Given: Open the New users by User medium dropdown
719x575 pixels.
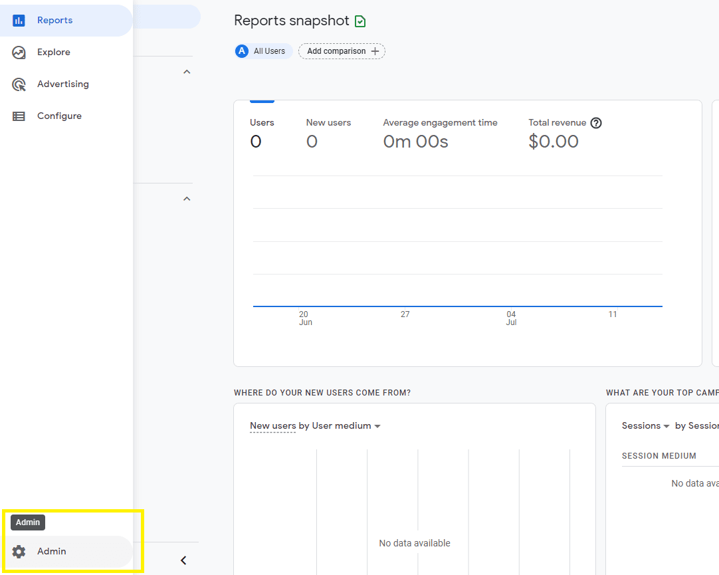Looking at the screenshot, I should click(x=377, y=425).
